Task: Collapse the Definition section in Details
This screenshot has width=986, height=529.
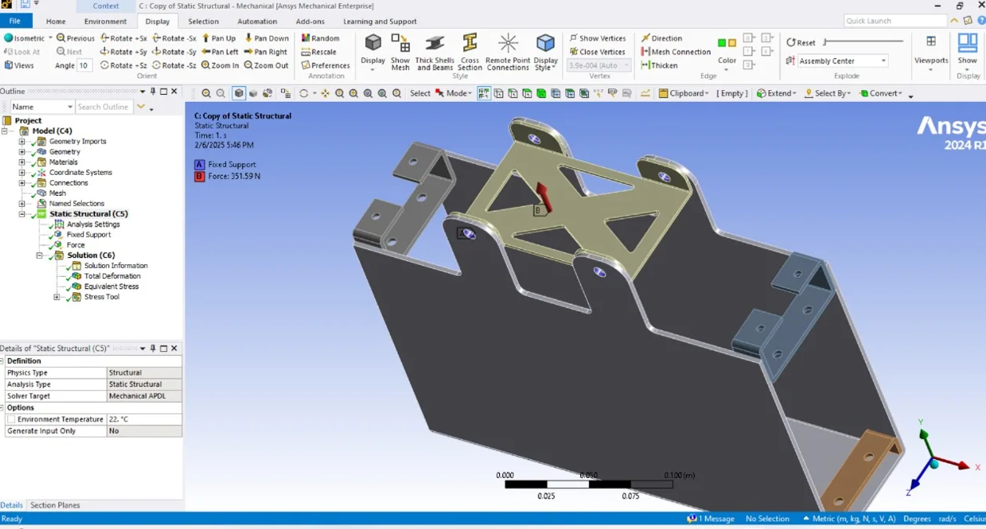Action: 2,361
